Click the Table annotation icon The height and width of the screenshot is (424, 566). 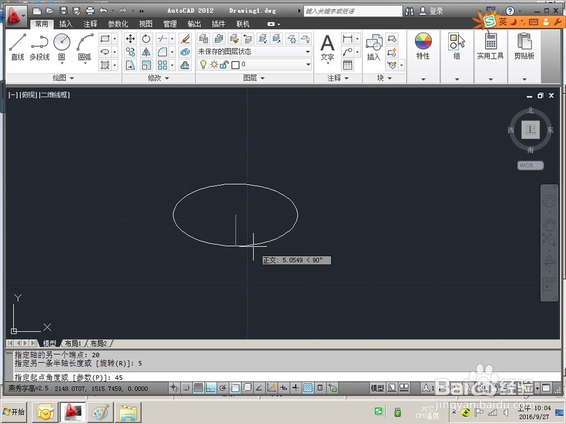click(x=348, y=65)
